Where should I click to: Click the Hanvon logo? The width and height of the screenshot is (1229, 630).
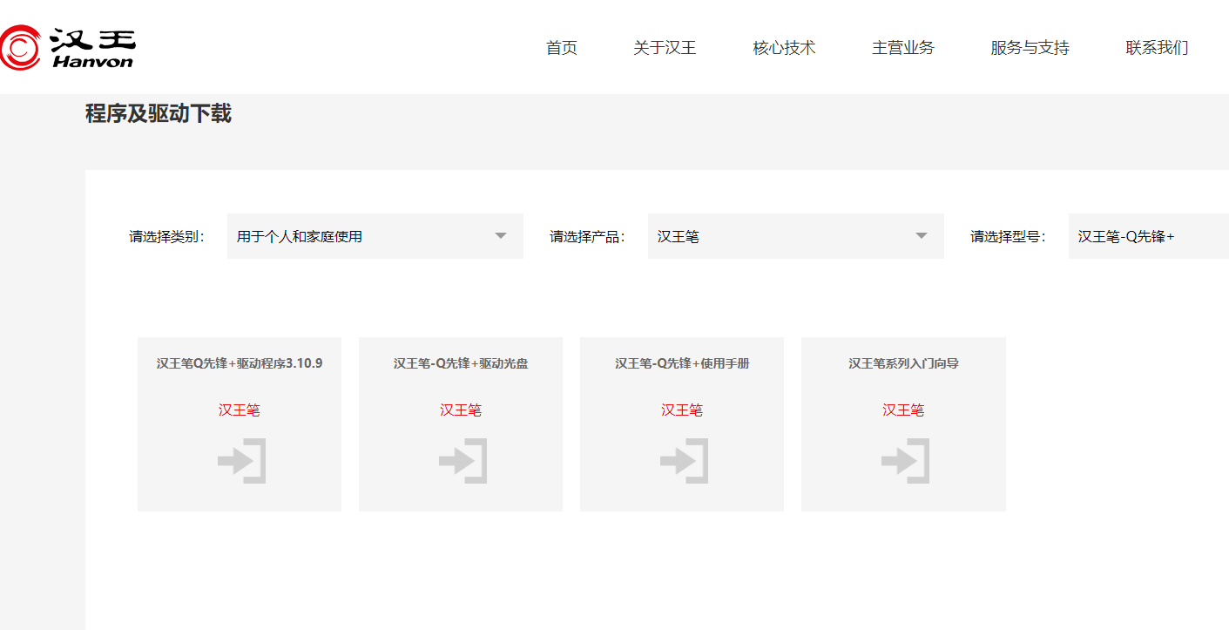point(67,47)
